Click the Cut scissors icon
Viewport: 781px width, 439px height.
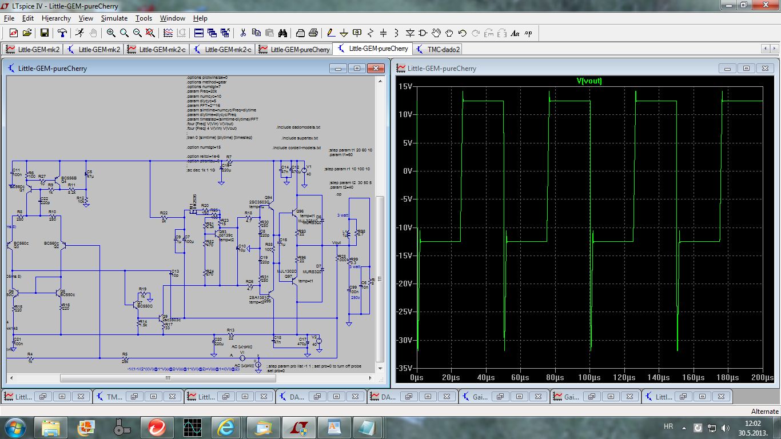coord(243,33)
